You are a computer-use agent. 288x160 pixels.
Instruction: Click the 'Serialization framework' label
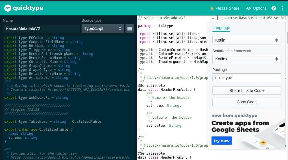click(x=232, y=51)
